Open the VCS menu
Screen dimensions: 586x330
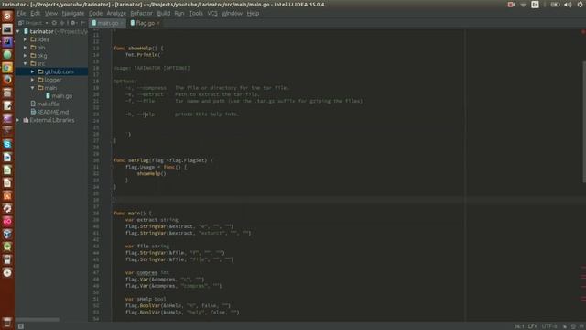point(212,13)
